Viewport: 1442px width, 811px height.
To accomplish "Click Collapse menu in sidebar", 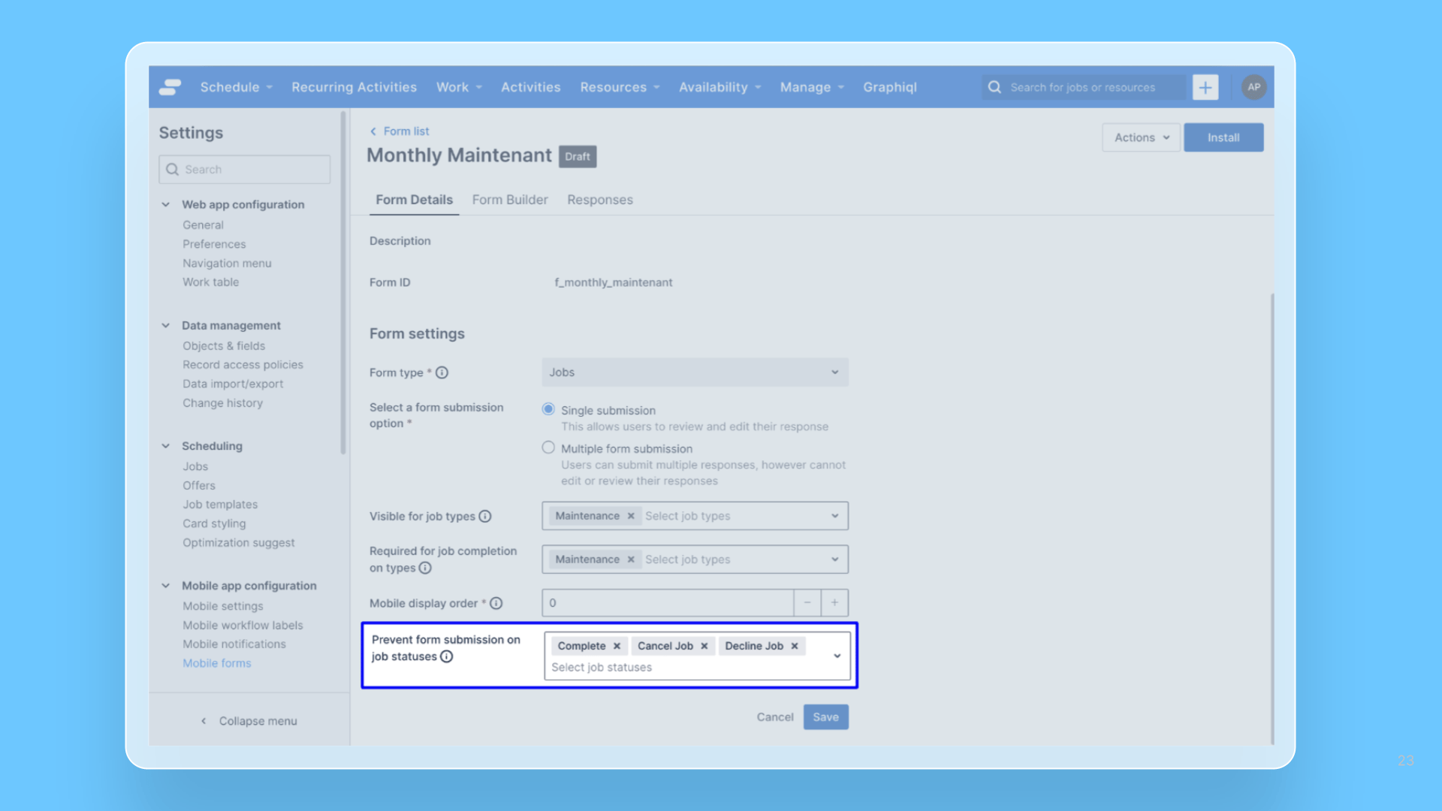I will [249, 721].
